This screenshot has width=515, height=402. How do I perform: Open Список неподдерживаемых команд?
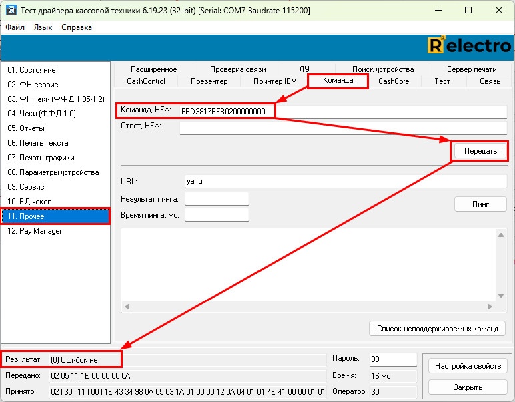pos(437,328)
